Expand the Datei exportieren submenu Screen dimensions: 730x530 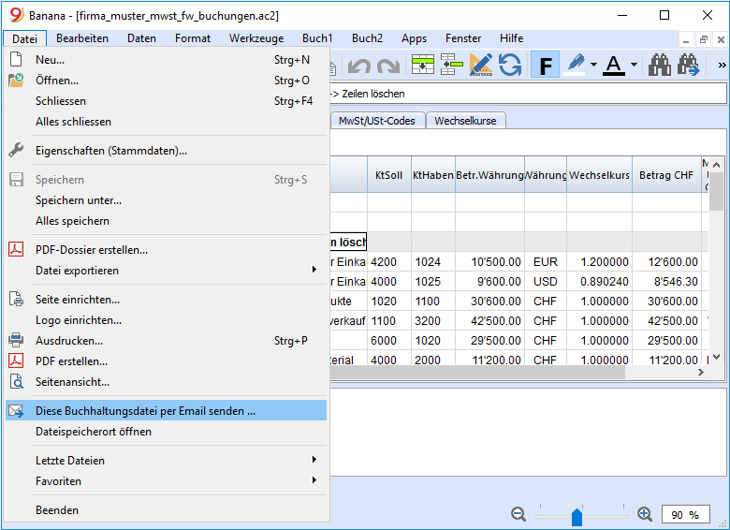(x=166, y=270)
